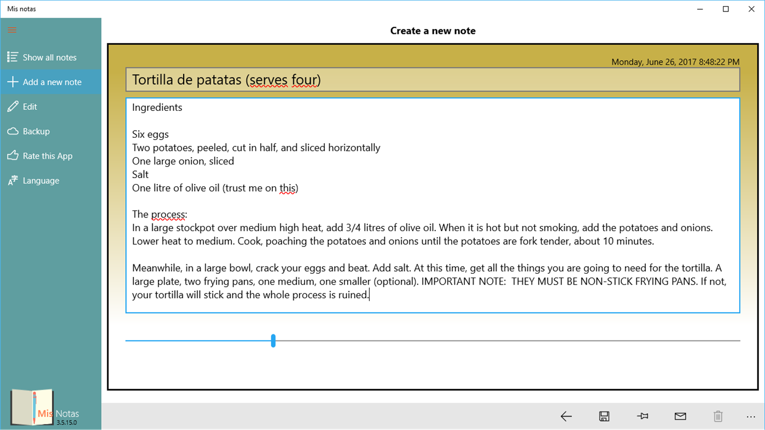
Task: Select Add a new note in sidebar
Action: (x=51, y=81)
